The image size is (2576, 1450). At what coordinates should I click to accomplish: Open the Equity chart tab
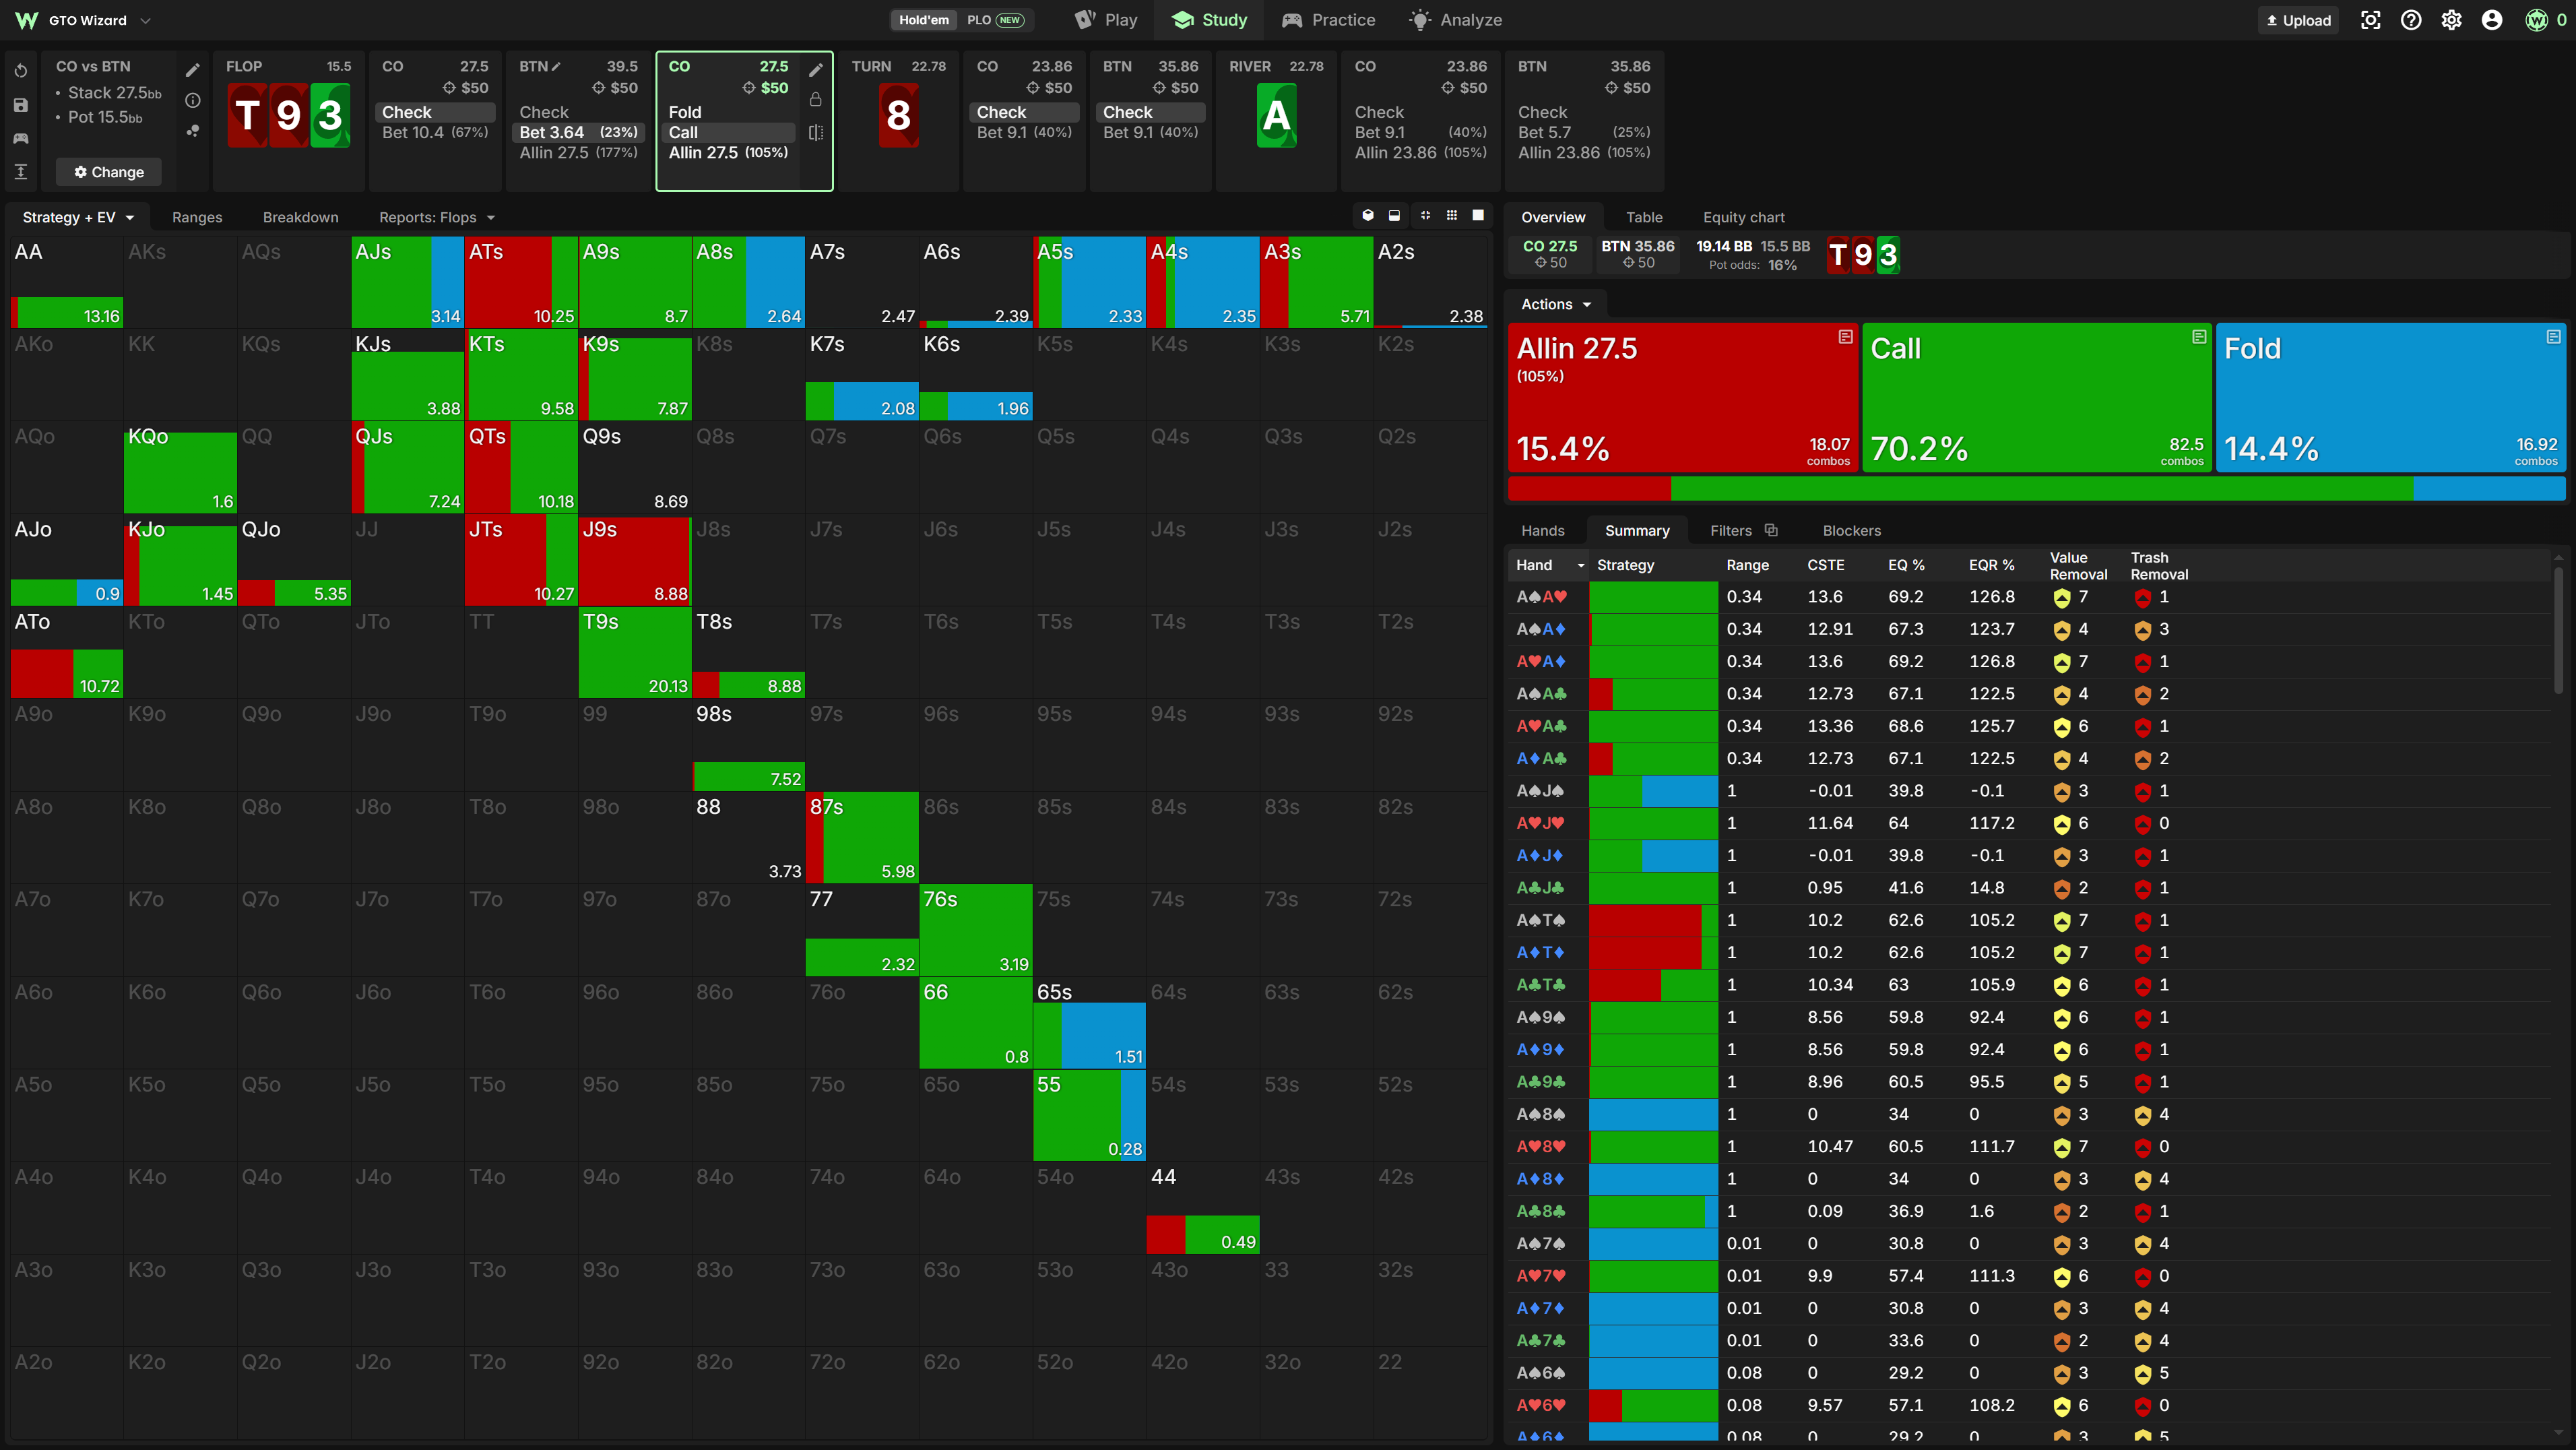[1743, 217]
